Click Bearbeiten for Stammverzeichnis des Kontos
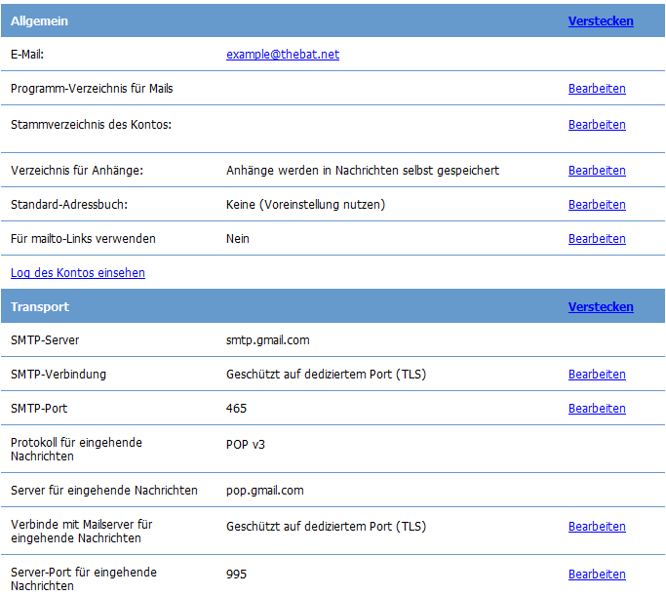Viewport: 666px width, 595px height. pos(597,125)
